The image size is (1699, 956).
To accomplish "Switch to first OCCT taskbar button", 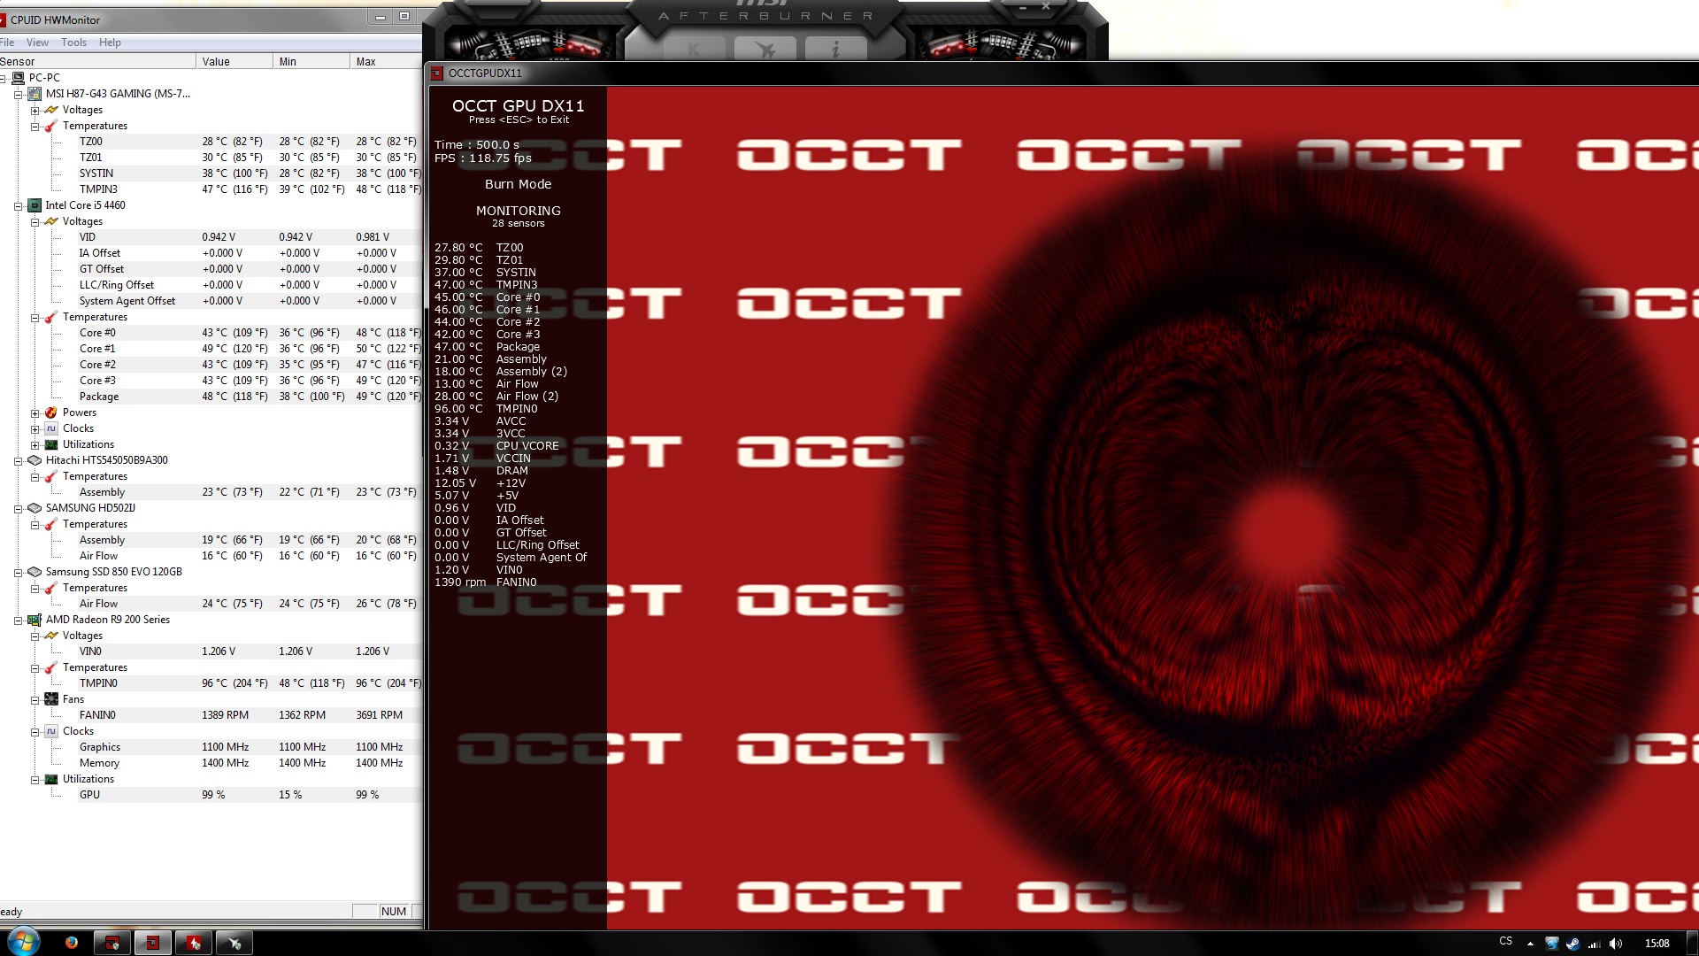I will (x=112, y=943).
